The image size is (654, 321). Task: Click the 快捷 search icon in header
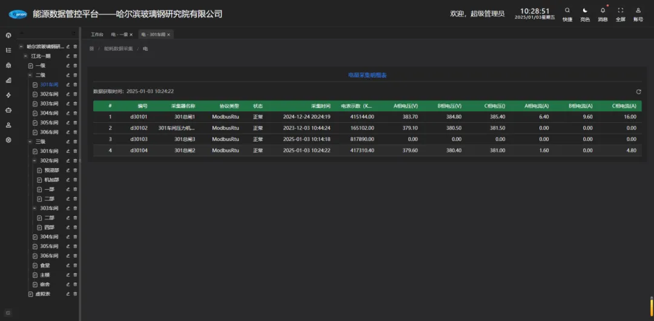click(567, 10)
